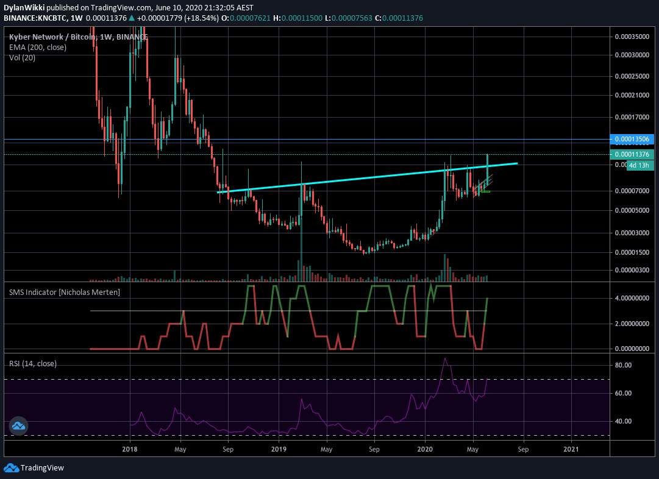The width and height of the screenshot is (659, 479).
Task: Click the 0.00007000 price axis value
Action: (x=632, y=191)
